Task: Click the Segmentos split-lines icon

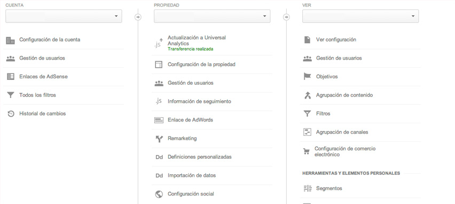Action: click(308, 189)
